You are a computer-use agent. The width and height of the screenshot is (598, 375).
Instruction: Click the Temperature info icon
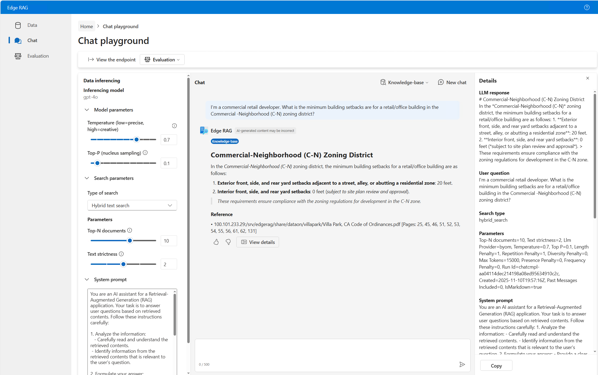174,126
